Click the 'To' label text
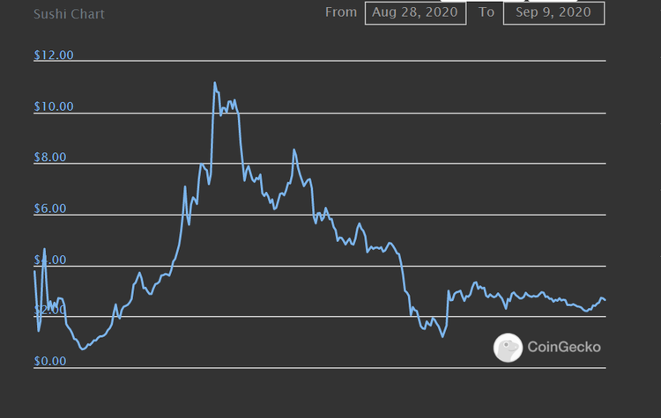This screenshot has width=661, height=418. pos(486,12)
